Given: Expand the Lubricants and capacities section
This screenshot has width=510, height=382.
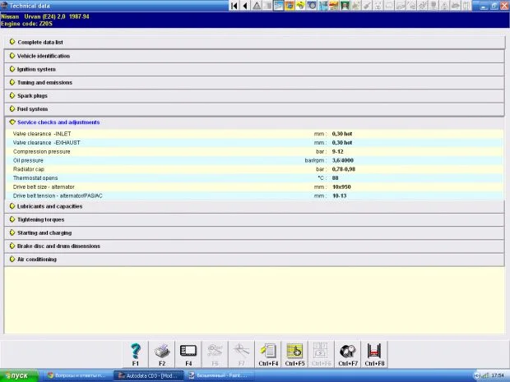Looking at the screenshot, I should pyautogui.click(x=49, y=206).
